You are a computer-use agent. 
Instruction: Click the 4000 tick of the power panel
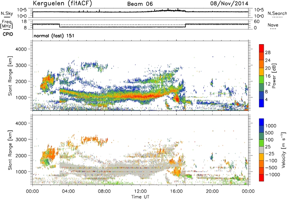point(21,49)
